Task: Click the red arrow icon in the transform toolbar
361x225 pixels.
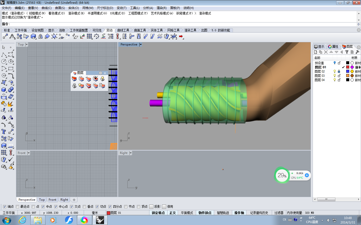Action: coord(181,36)
